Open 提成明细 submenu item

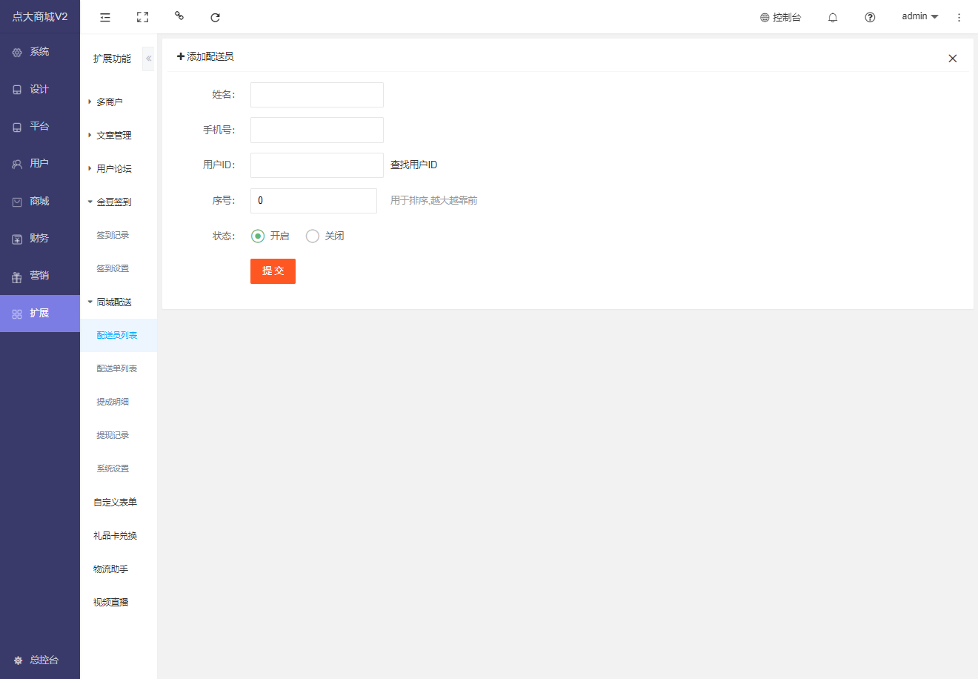[x=119, y=402]
